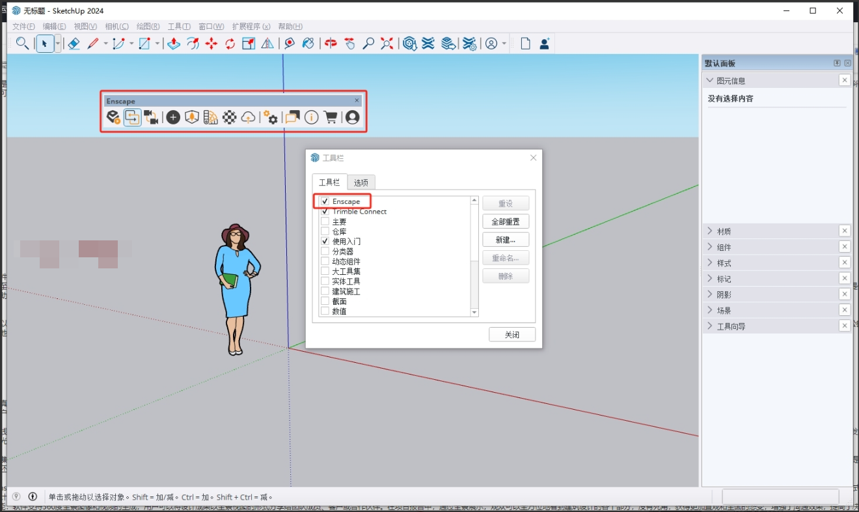The height and width of the screenshot is (512, 859).
Task: Enable the 分类器 toolbar checkbox
Action: tap(325, 251)
